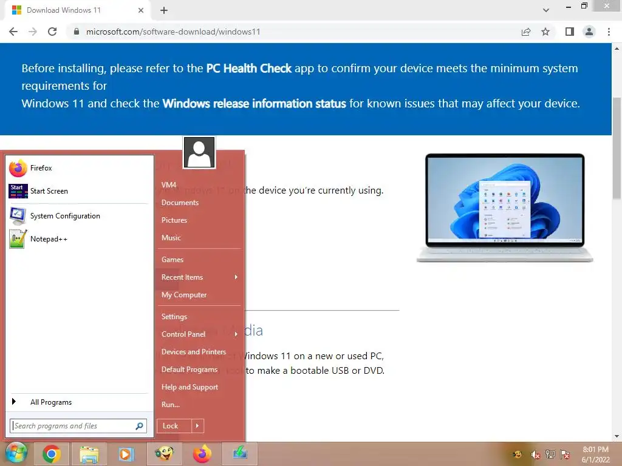The height and width of the screenshot is (466, 622).
Task: Click the Windows 11 laptop image
Action: coord(505,208)
